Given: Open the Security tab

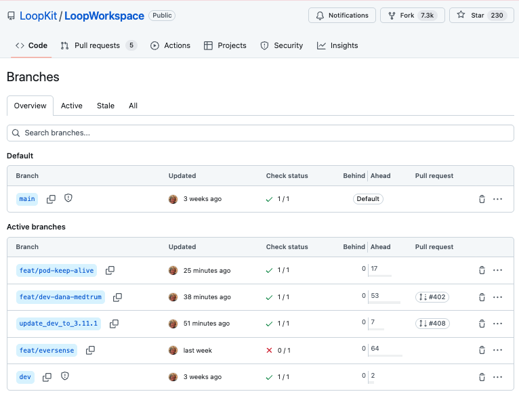Looking at the screenshot, I should tap(282, 45).
